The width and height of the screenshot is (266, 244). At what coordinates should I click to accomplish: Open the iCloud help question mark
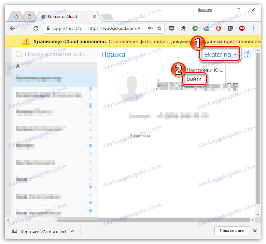[247, 55]
